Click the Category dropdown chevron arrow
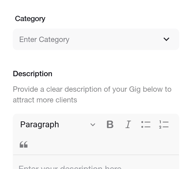 pyautogui.click(x=166, y=39)
